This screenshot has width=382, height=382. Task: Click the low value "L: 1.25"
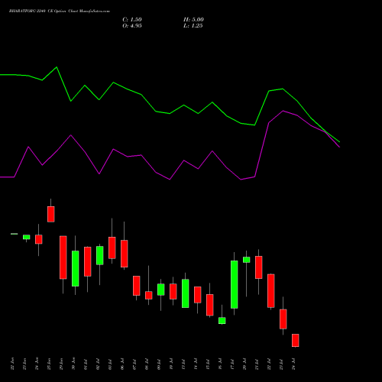[x=193, y=26]
